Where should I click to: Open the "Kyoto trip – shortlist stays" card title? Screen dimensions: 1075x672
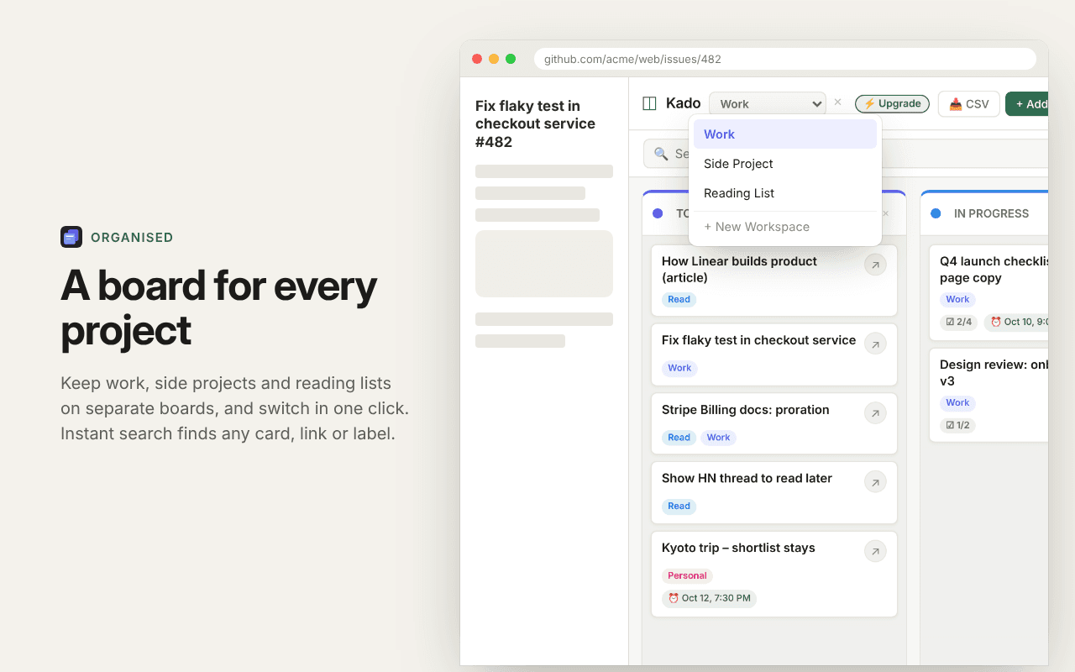[738, 548]
